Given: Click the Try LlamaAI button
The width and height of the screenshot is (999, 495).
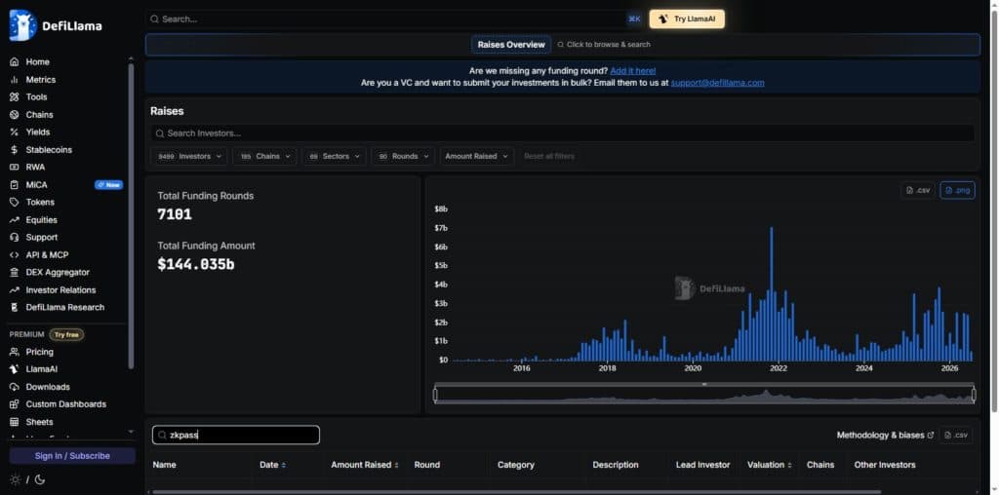Looking at the screenshot, I should click(687, 19).
